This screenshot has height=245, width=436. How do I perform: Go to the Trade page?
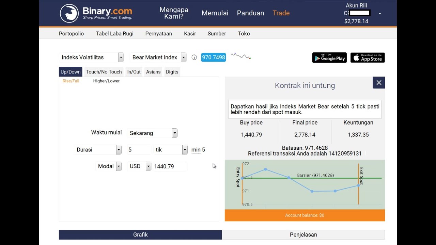[281, 13]
